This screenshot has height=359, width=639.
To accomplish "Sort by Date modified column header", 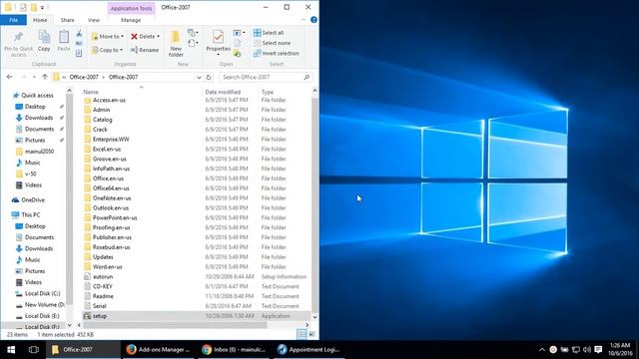I will [x=223, y=92].
